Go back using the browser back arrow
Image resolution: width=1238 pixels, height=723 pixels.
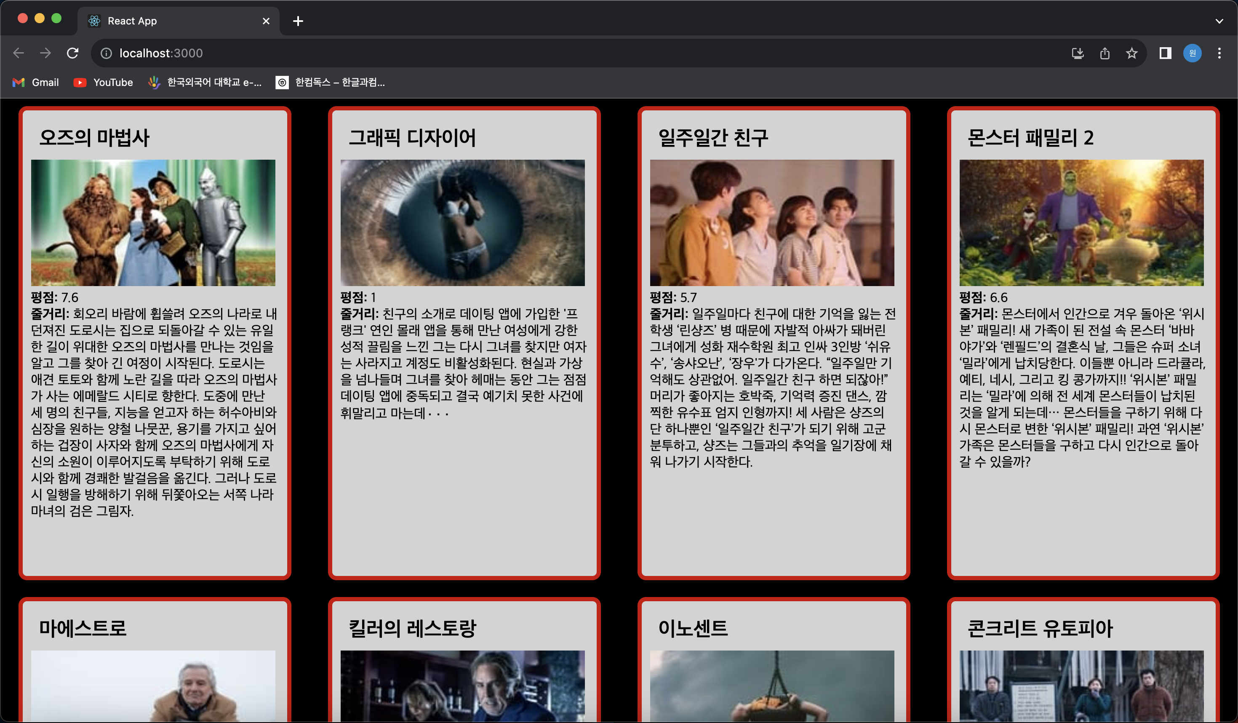(19, 53)
